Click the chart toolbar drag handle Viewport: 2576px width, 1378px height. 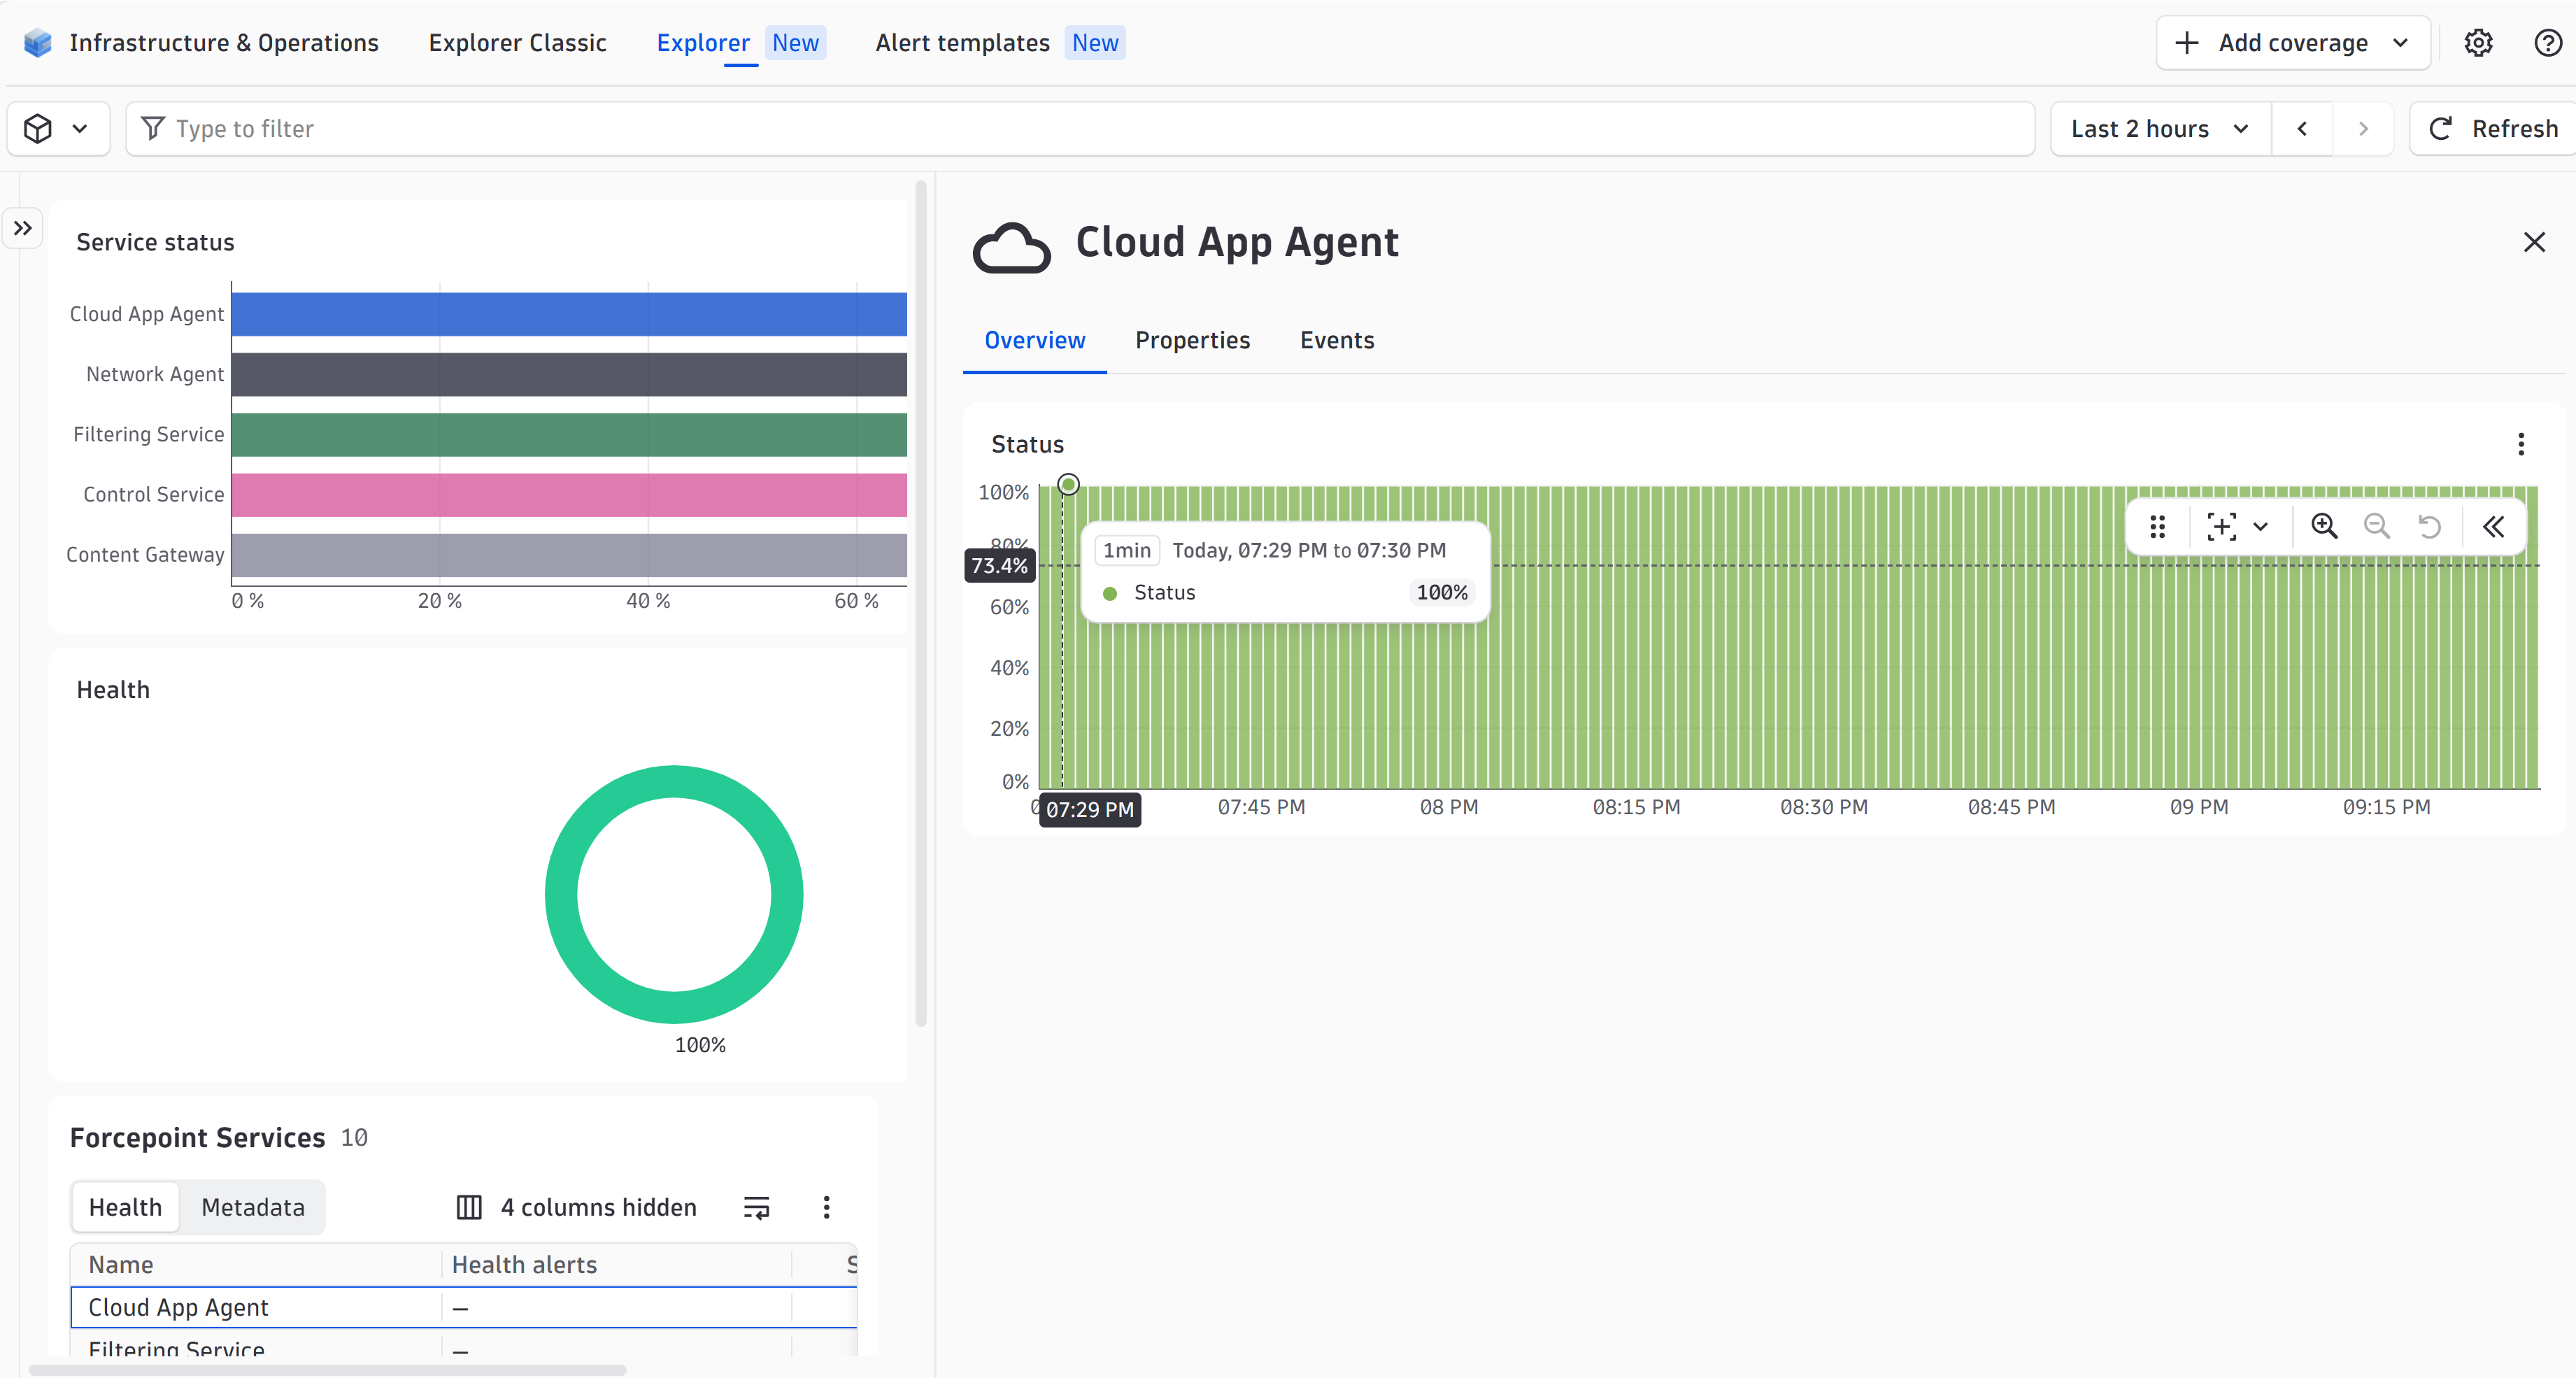tap(2157, 526)
